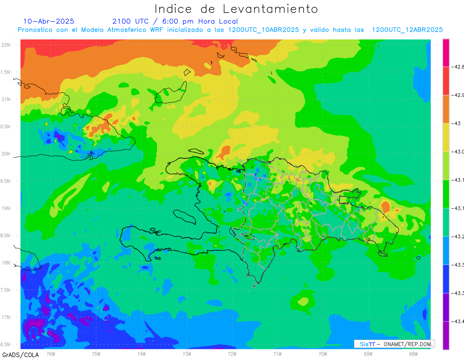Click the longitude label '68W'
Viewport: 464px width, 359px height.
pos(413,354)
